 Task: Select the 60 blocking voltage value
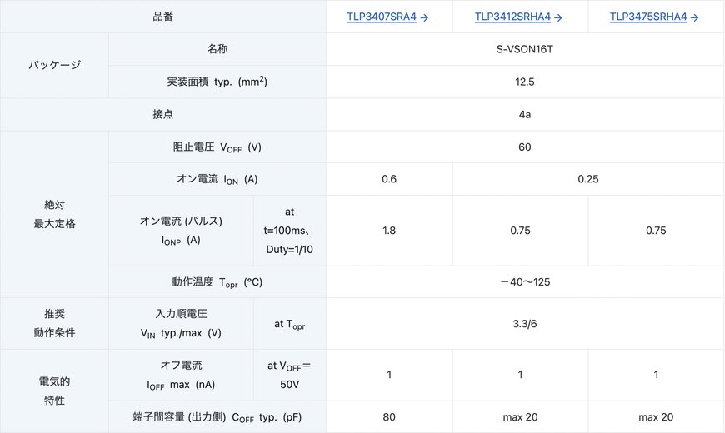[525, 147]
